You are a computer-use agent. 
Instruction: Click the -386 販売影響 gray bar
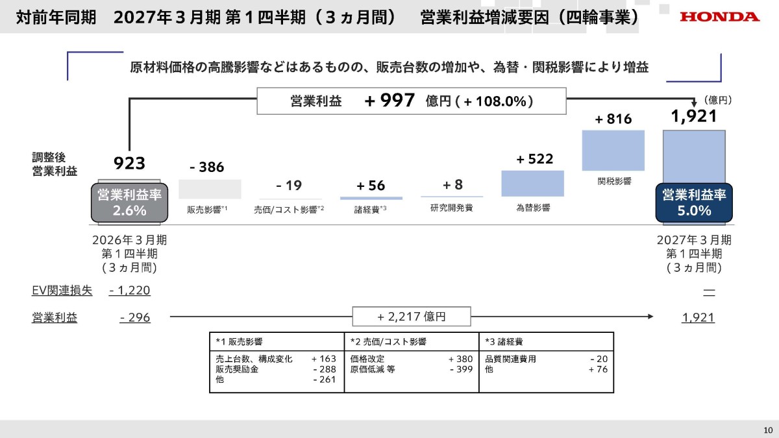(210, 189)
